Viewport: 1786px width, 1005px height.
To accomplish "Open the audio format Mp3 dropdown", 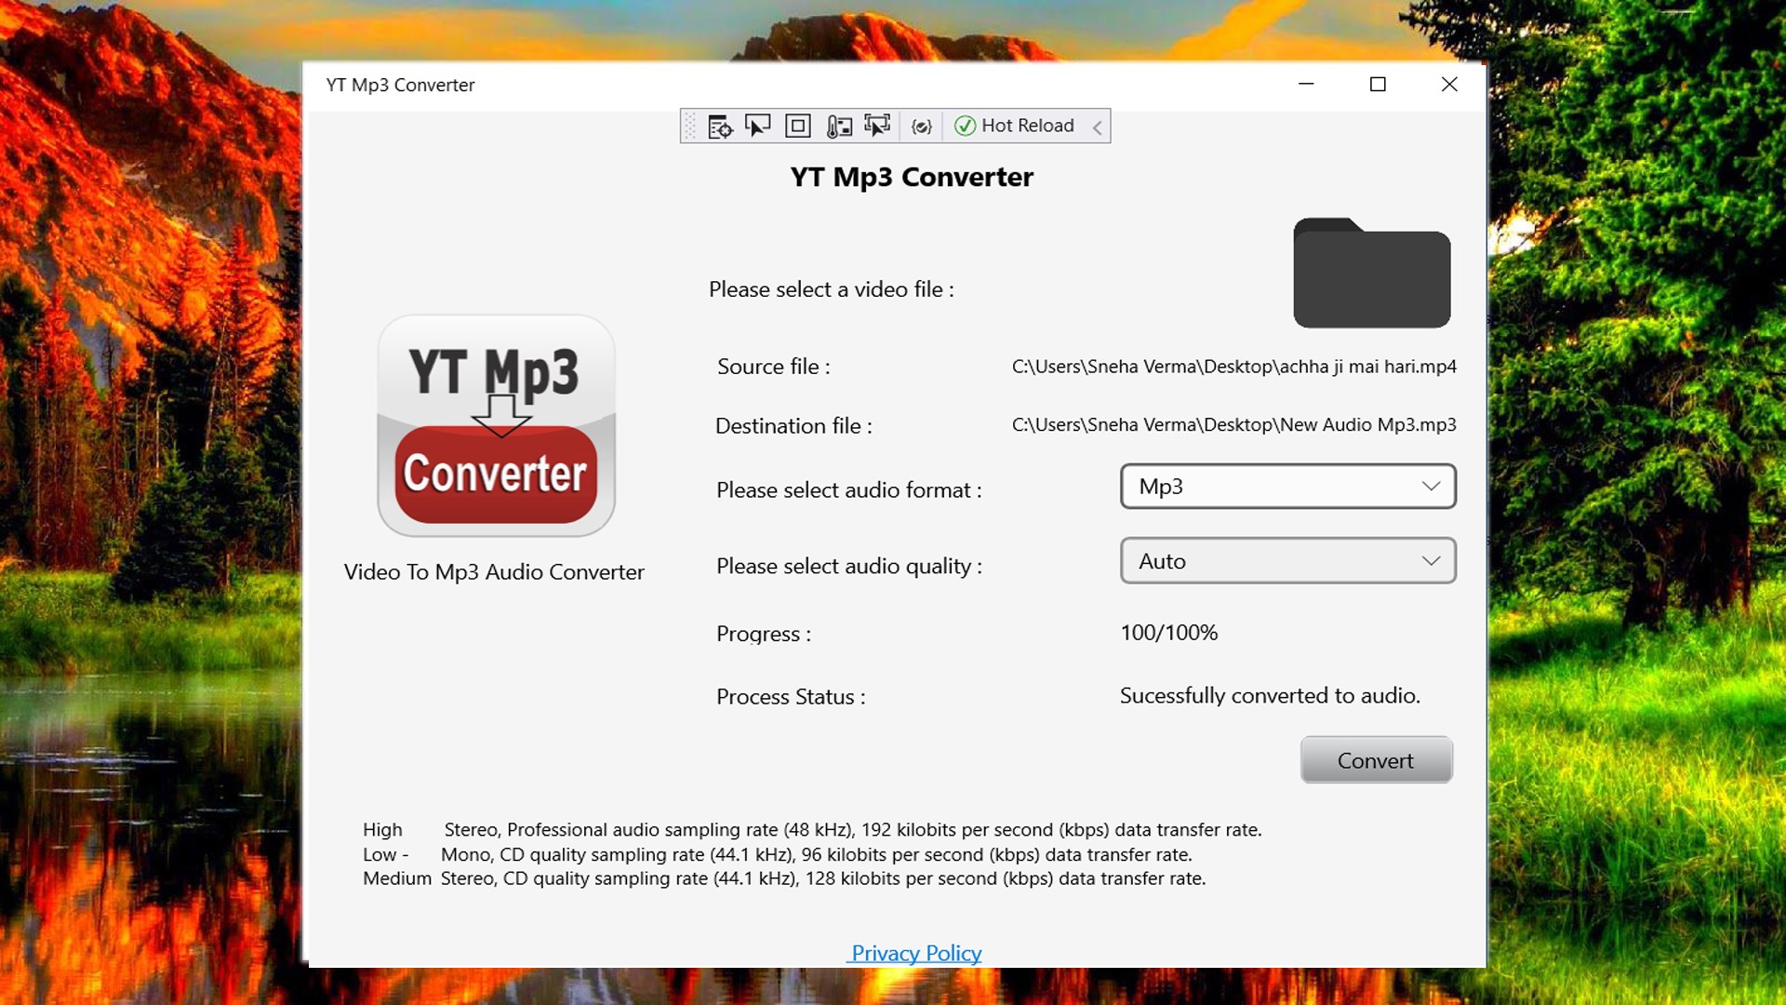I will point(1287,487).
